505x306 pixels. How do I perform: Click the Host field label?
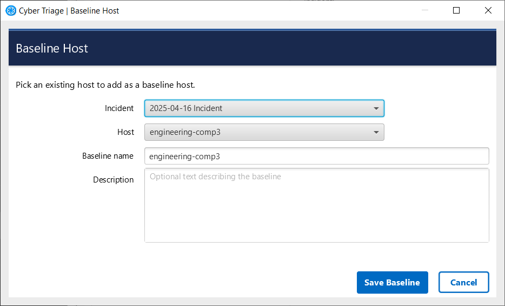coord(125,132)
